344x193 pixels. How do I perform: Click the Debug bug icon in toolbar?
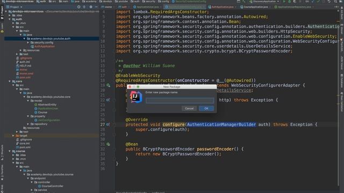289,2
